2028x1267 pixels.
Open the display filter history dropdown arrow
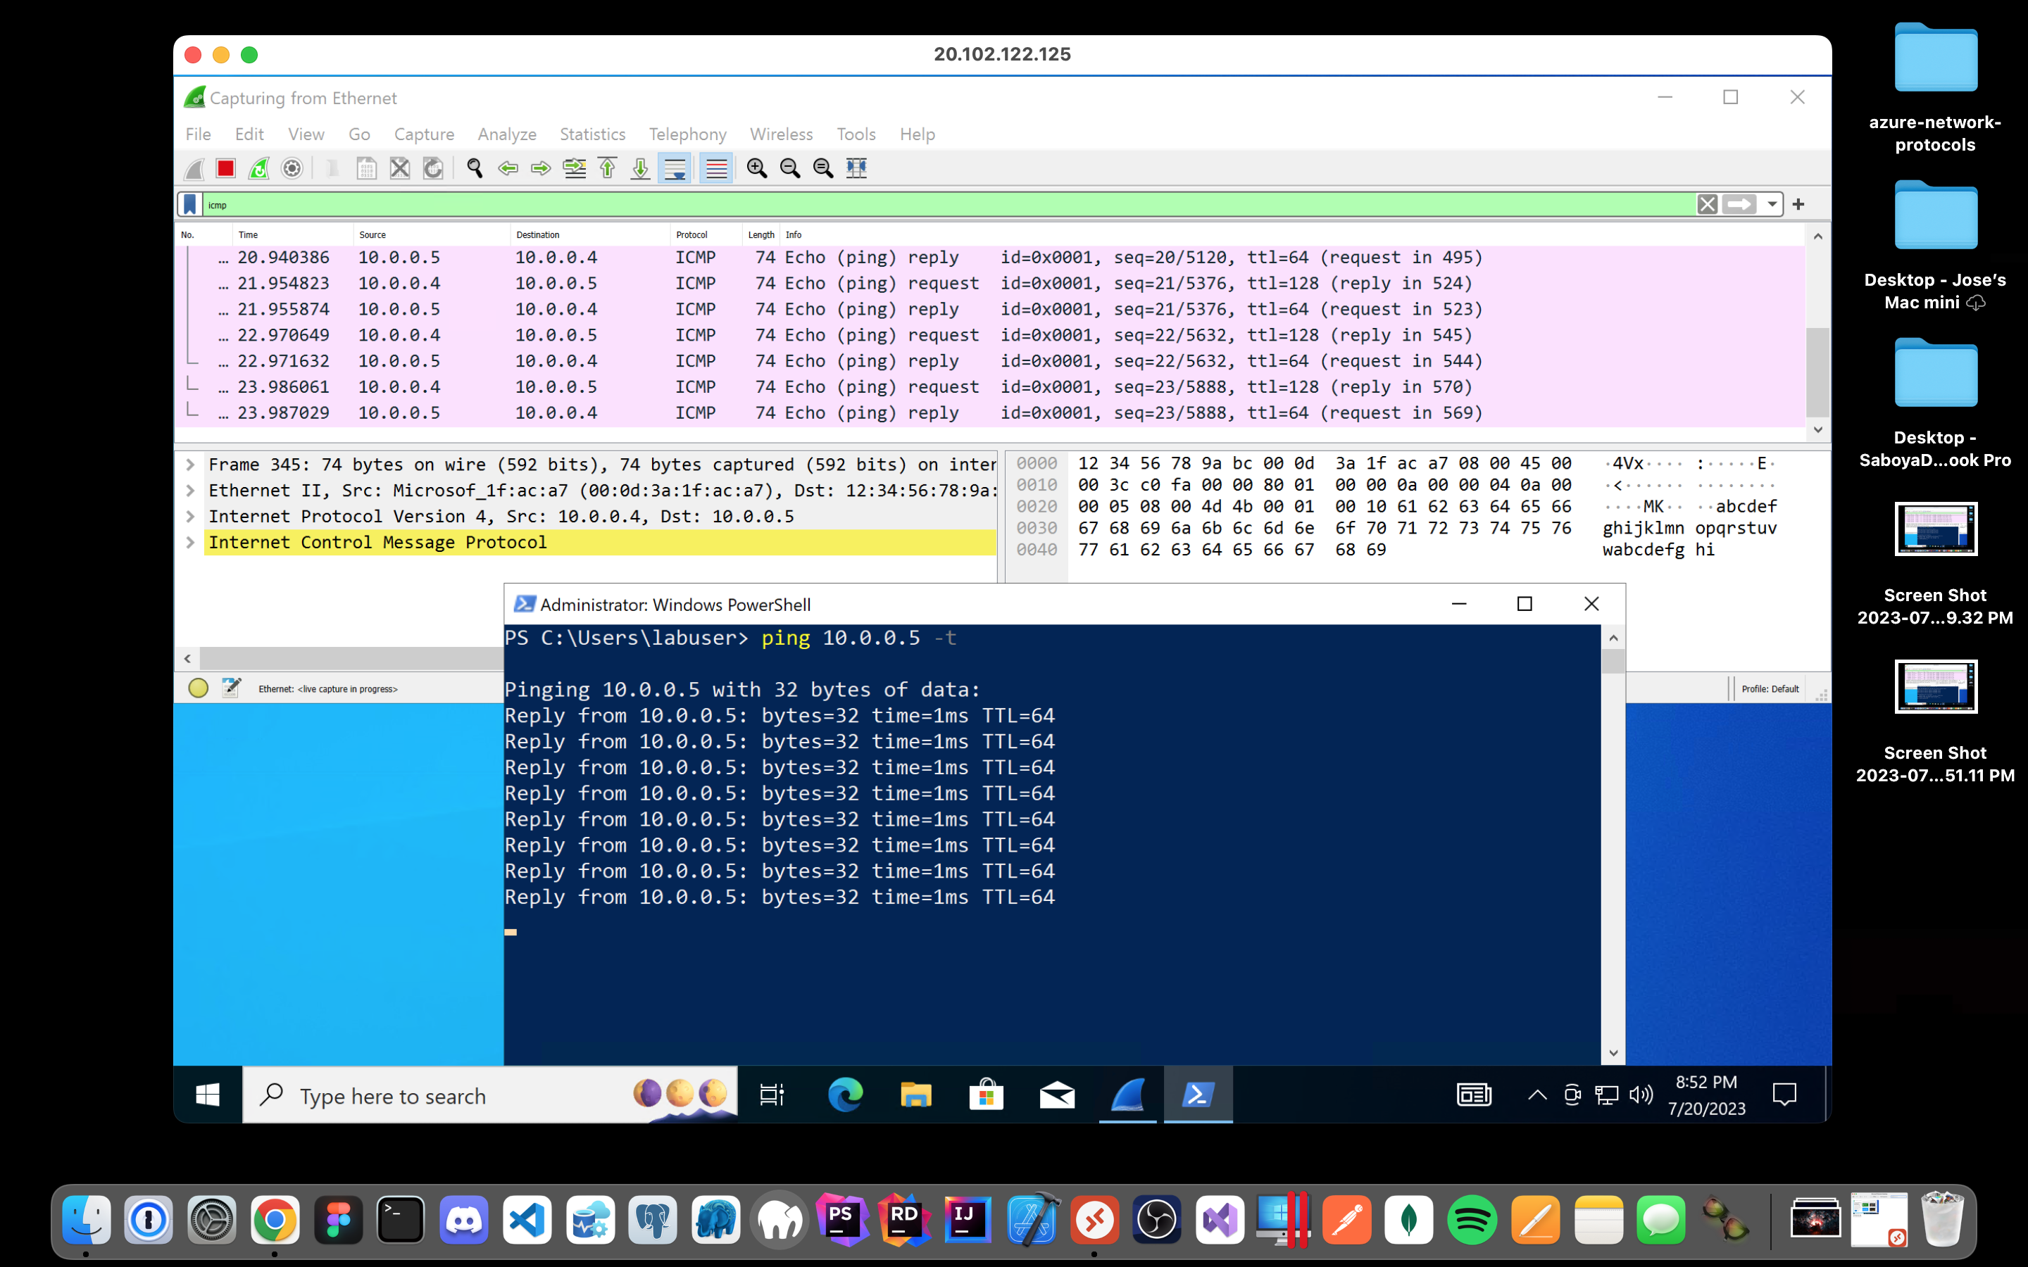coord(1772,204)
